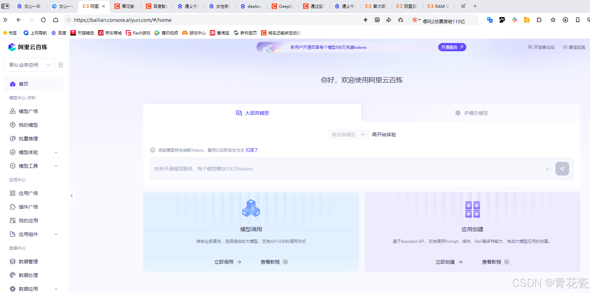Switch to the deekse browser tab
The height and width of the screenshot is (293, 590).
(251, 6)
